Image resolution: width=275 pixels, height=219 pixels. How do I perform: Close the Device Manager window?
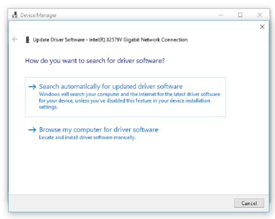[259, 15]
